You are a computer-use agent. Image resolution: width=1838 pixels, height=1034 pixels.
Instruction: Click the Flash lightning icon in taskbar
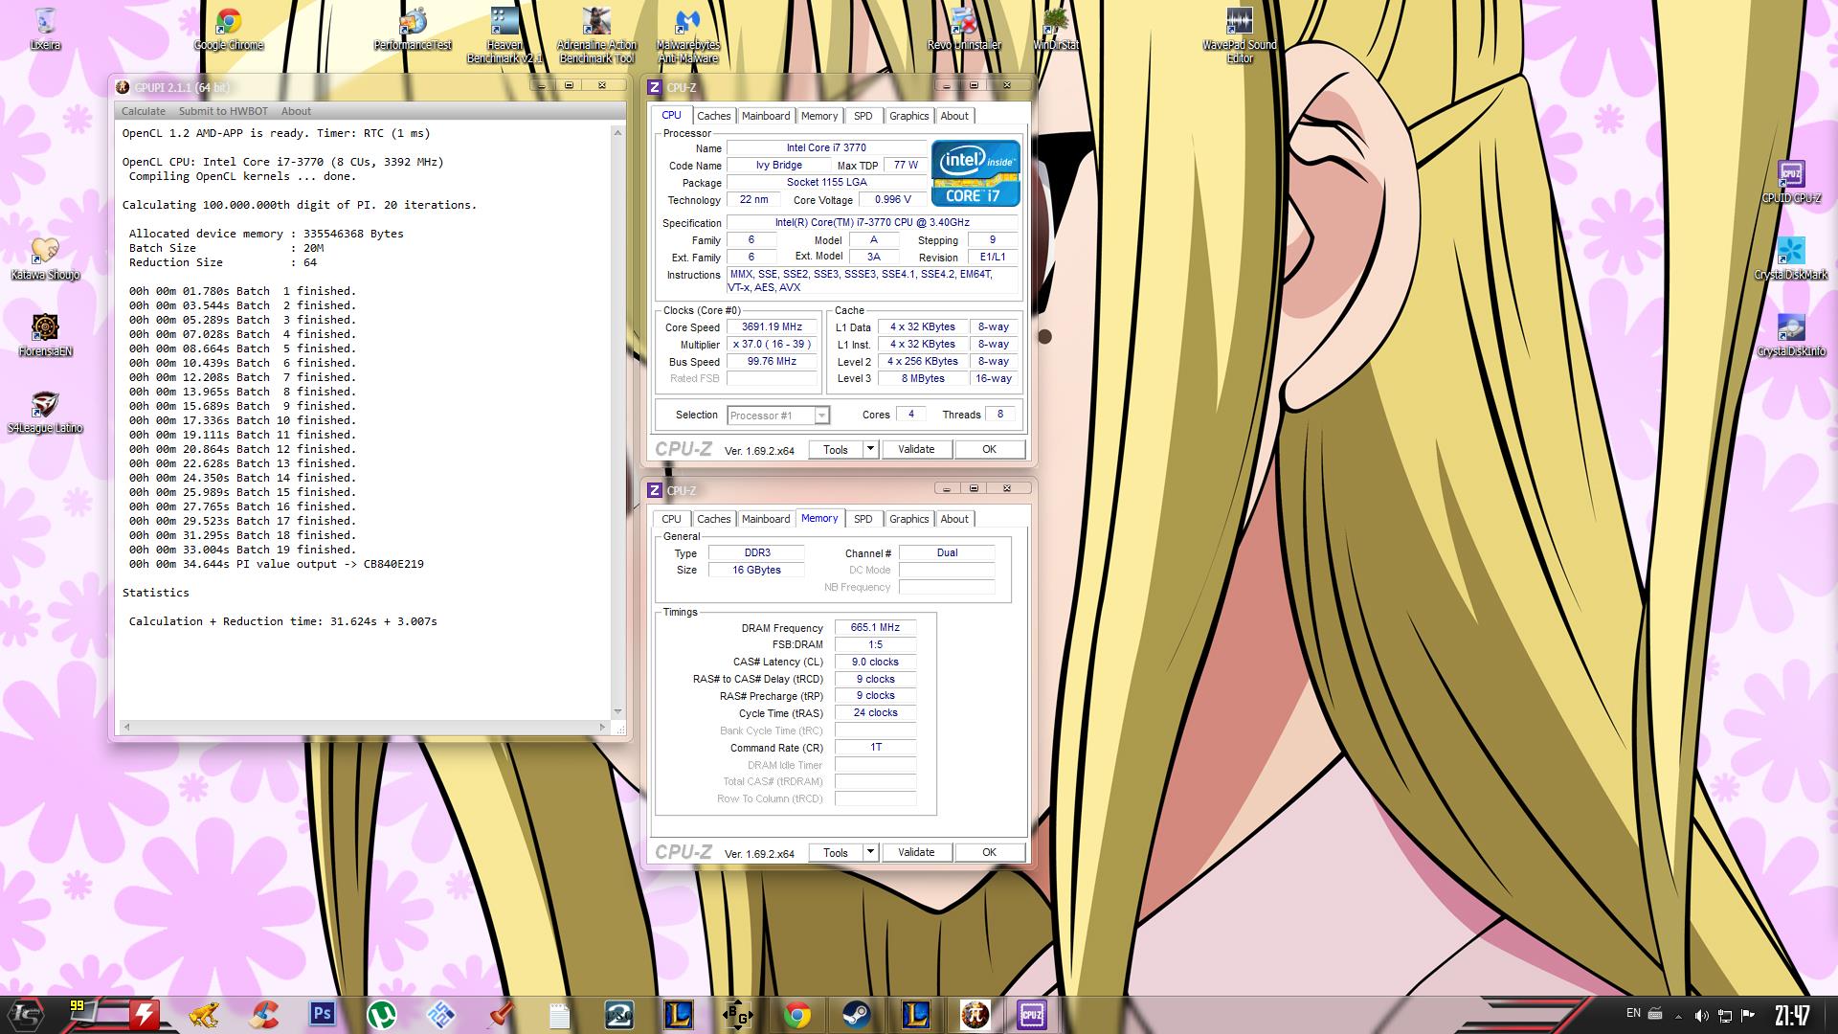(x=145, y=1015)
